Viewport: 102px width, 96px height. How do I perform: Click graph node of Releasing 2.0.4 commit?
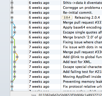tap(12, 18)
